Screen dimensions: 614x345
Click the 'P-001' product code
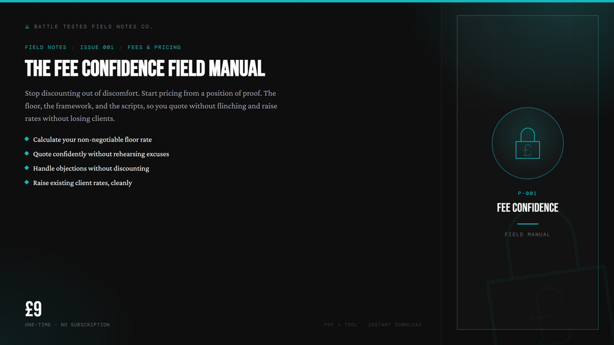[527, 193]
